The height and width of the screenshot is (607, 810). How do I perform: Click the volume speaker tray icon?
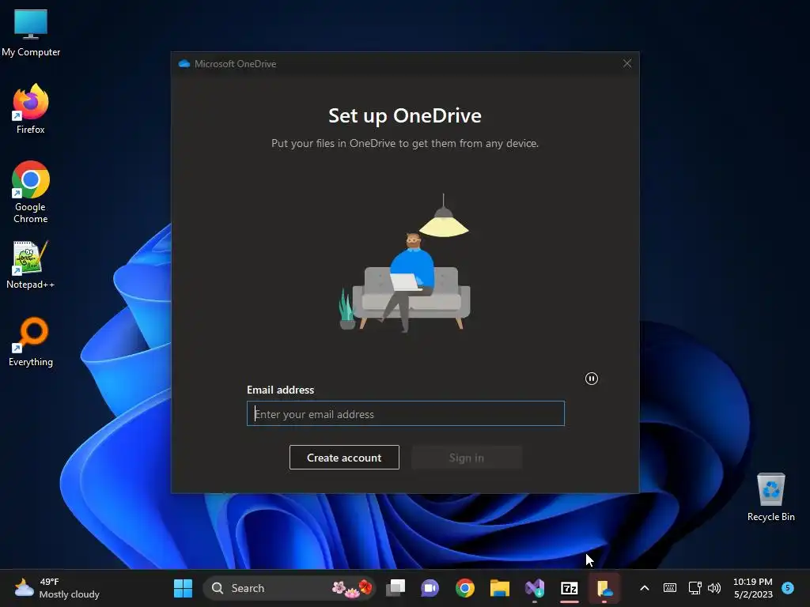point(714,588)
